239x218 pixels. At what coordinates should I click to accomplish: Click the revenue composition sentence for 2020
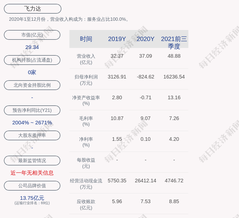point(69,19)
